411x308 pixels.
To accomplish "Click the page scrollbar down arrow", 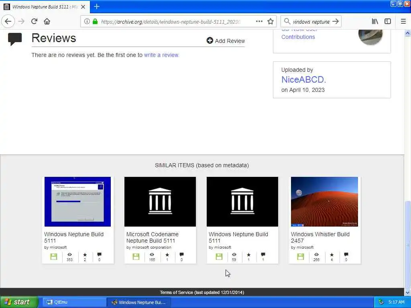I will click(407, 292).
